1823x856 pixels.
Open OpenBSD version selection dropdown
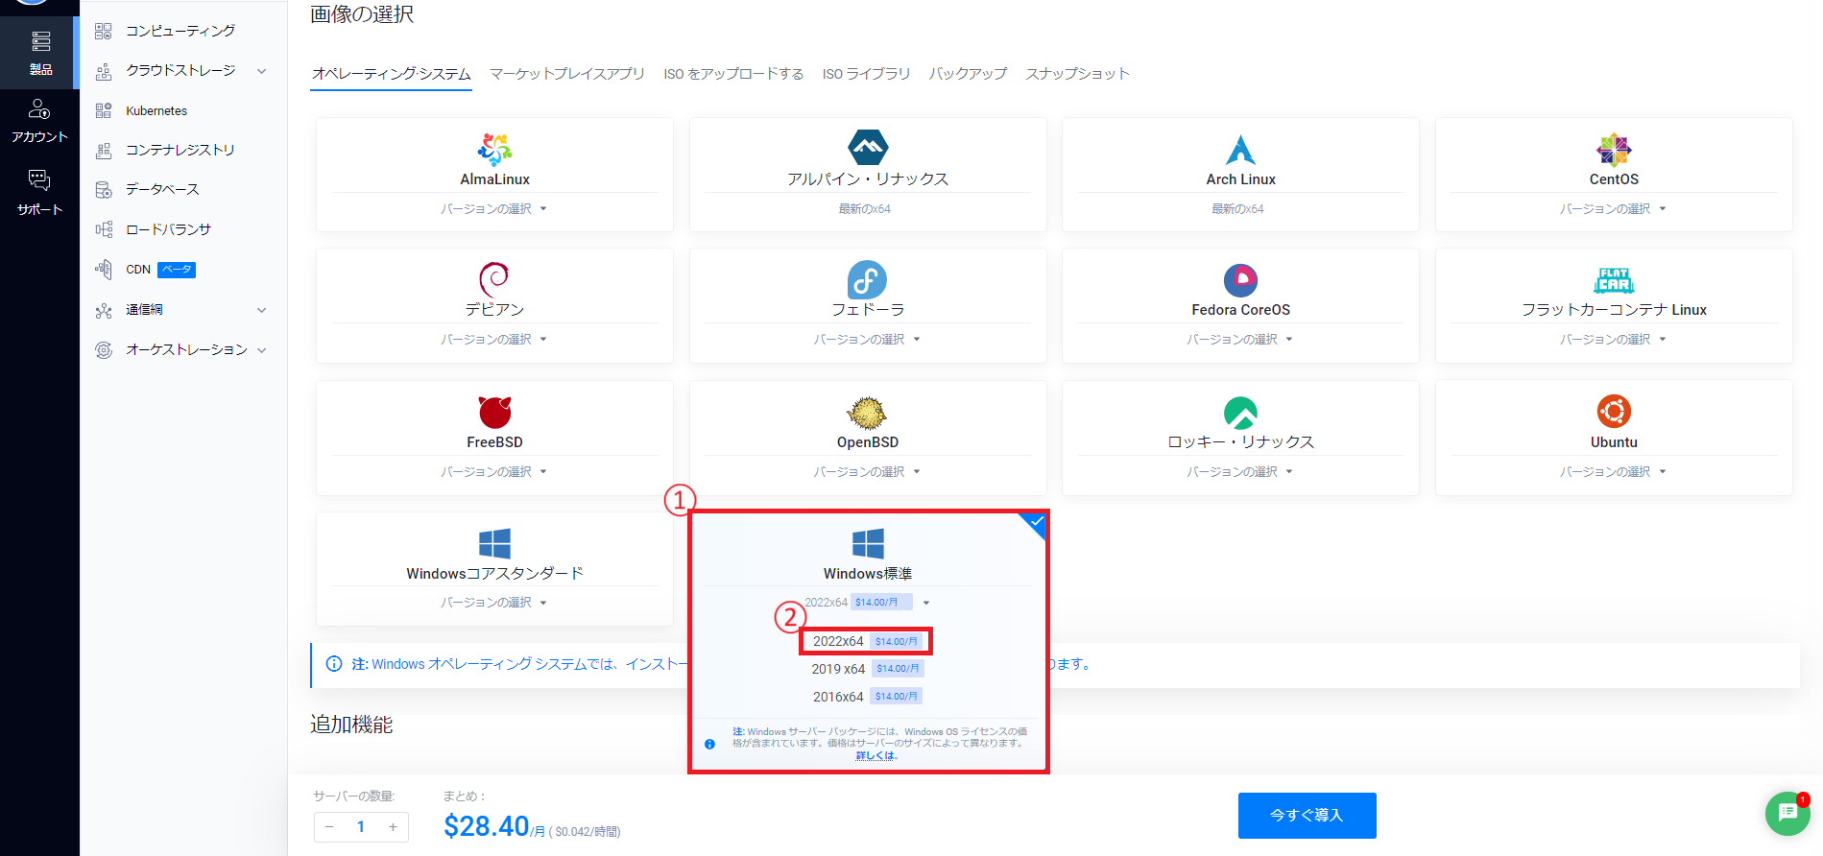click(x=867, y=471)
